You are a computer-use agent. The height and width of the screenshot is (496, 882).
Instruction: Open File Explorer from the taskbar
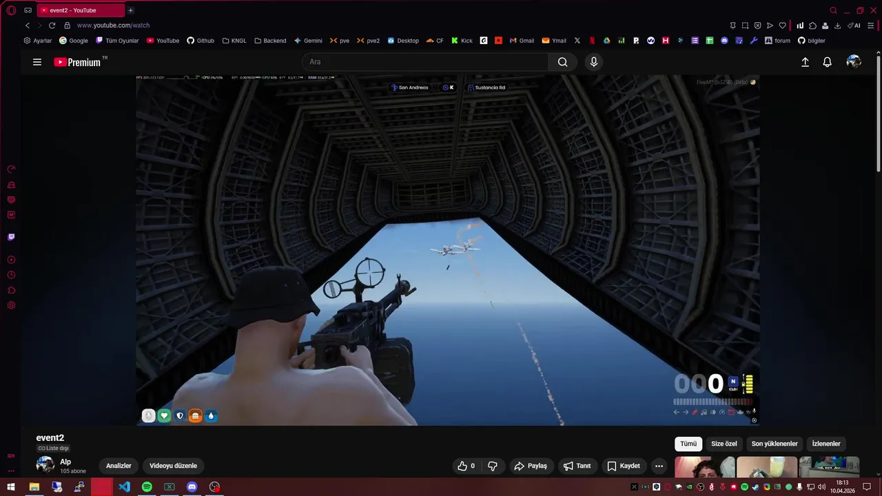pyautogui.click(x=34, y=487)
